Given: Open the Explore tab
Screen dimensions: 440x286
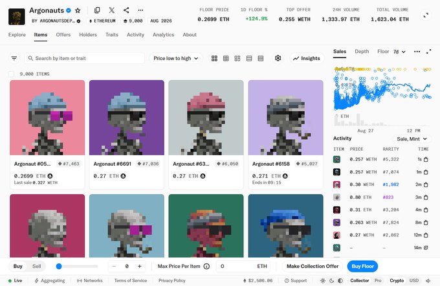Looking at the screenshot, I should tap(17, 35).
